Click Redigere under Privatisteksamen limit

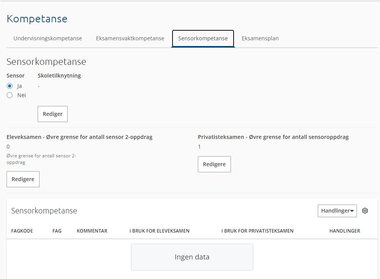[214, 164]
